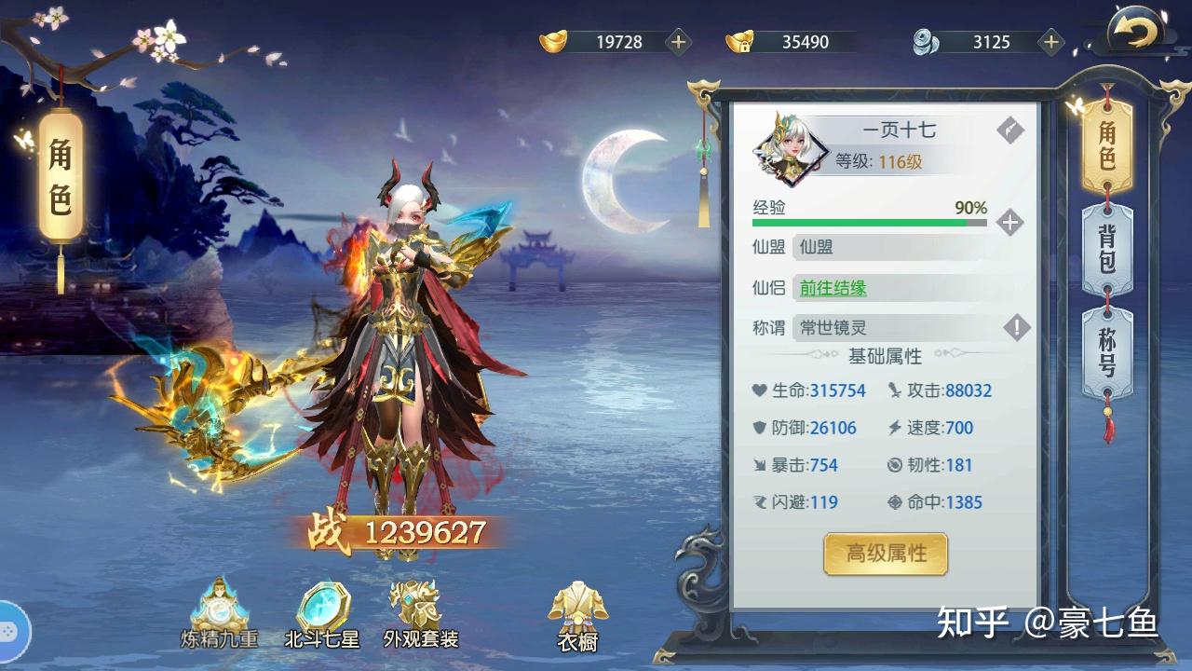Add gold ingots with plus beside 19728
The image size is (1192, 671).
[678, 41]
